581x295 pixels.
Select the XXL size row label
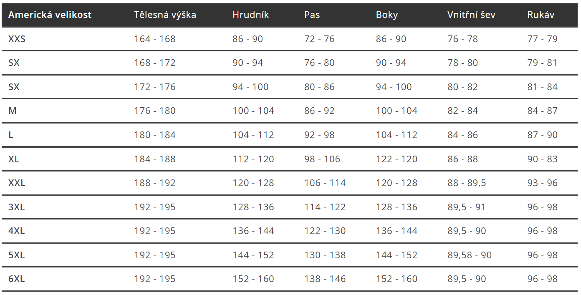click(x=17, y=183)
